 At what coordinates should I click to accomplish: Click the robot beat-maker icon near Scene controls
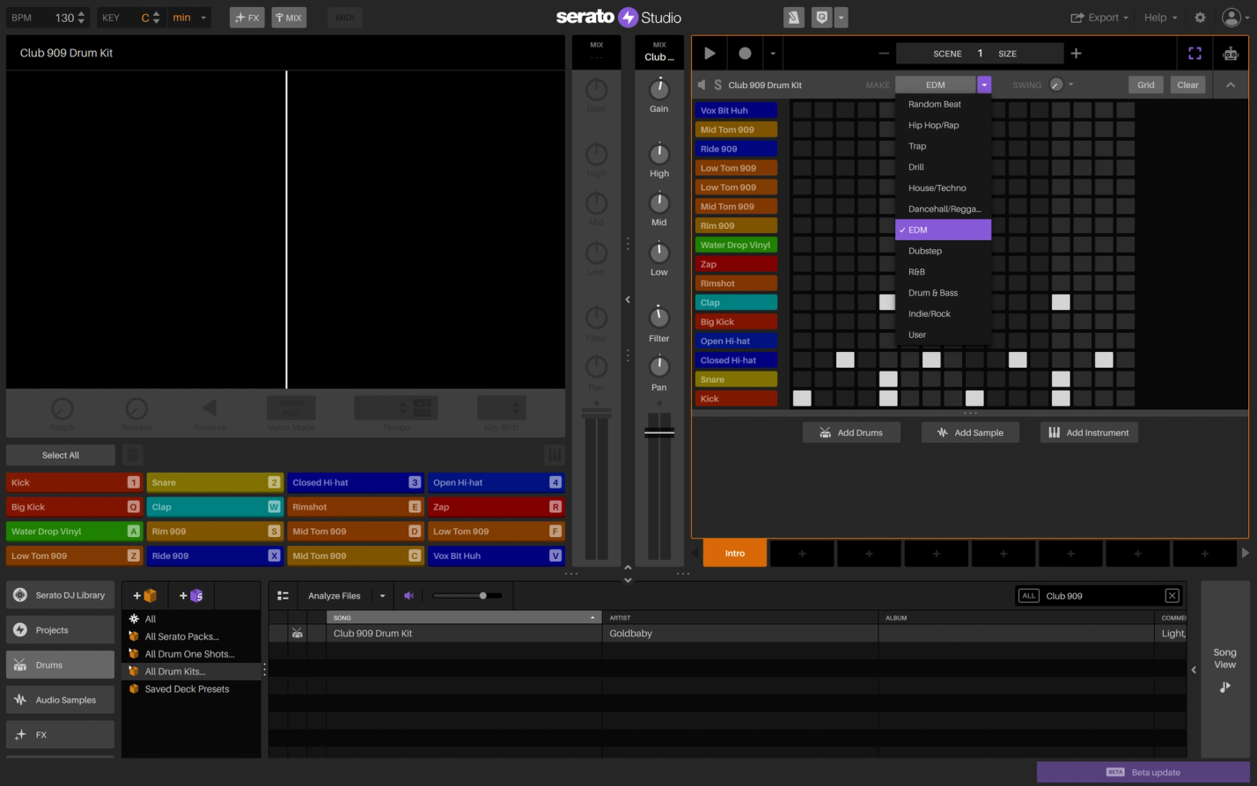tap(1230, 53)
